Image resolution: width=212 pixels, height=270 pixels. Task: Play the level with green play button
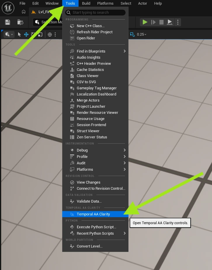point(145,22)
